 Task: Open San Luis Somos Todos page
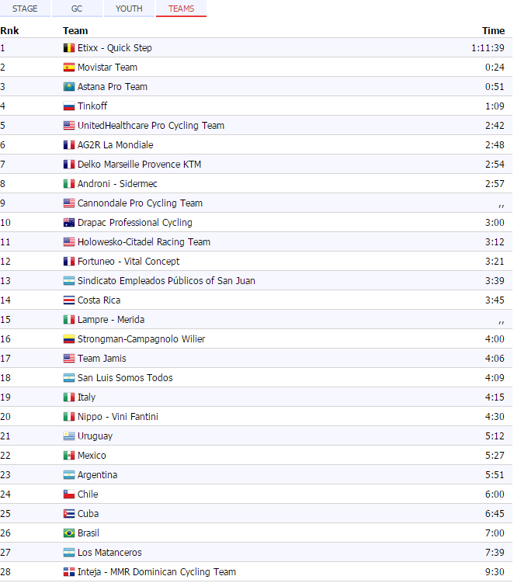click(x=125, y=378)
